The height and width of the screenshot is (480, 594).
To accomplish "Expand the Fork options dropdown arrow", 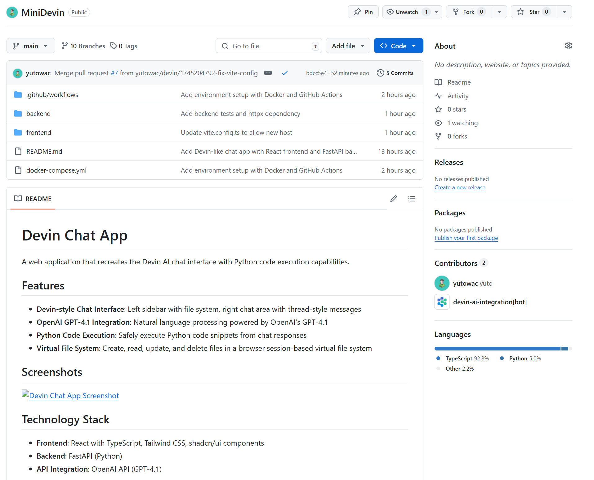I will click(499, 12).
